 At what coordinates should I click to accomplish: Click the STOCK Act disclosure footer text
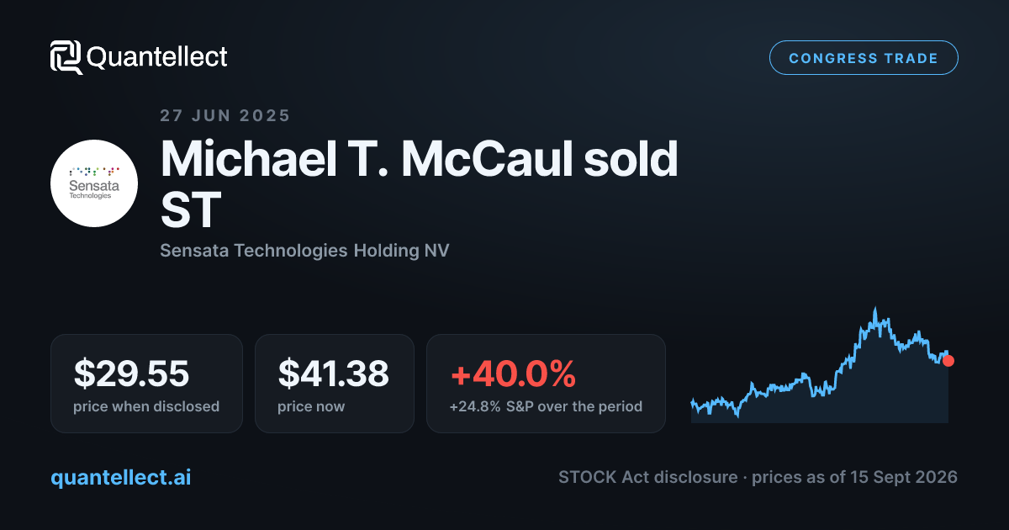point(647,477)
